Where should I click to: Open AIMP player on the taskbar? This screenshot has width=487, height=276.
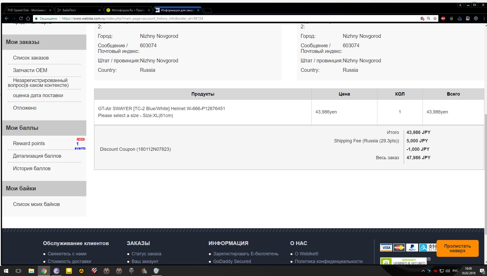[81, 271]
